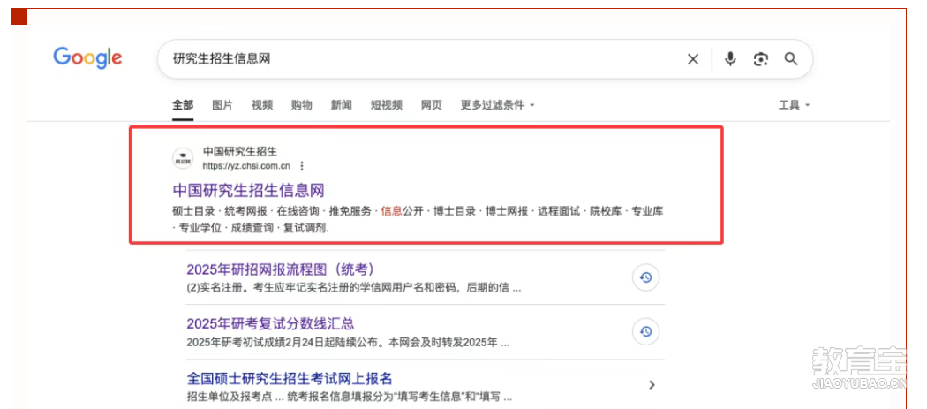The image size is (927, 409).
Task: Click the snippet text 远程面试
Action: (x=559, y=211)
